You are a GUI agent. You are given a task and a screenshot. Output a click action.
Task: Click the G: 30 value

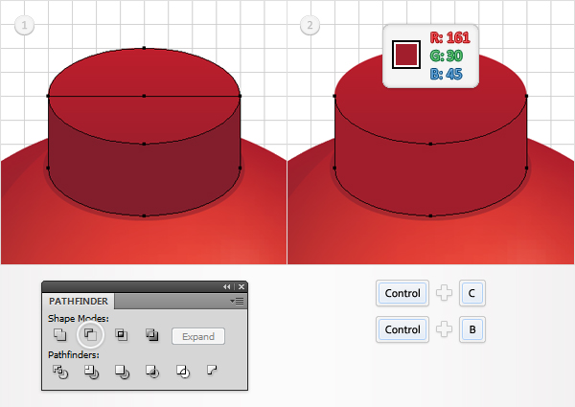[x=447, y=56]
